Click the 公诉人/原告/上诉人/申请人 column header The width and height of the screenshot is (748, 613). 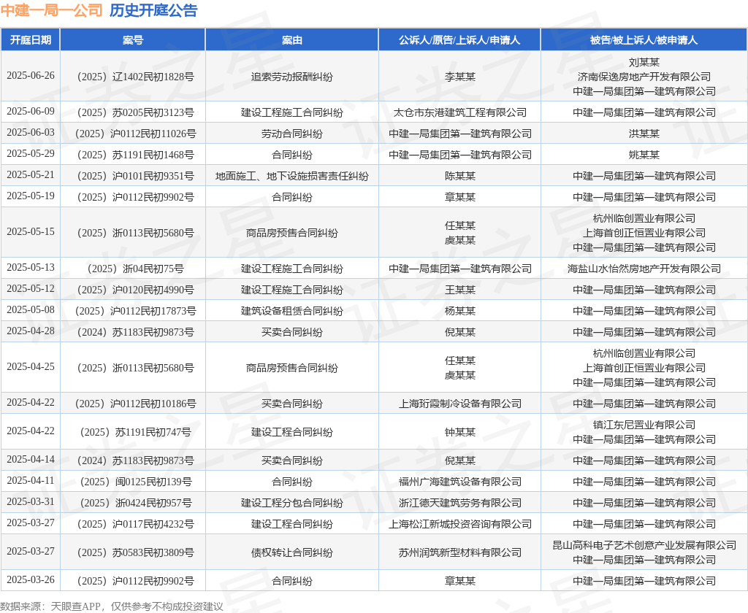(x=459, y=40)
